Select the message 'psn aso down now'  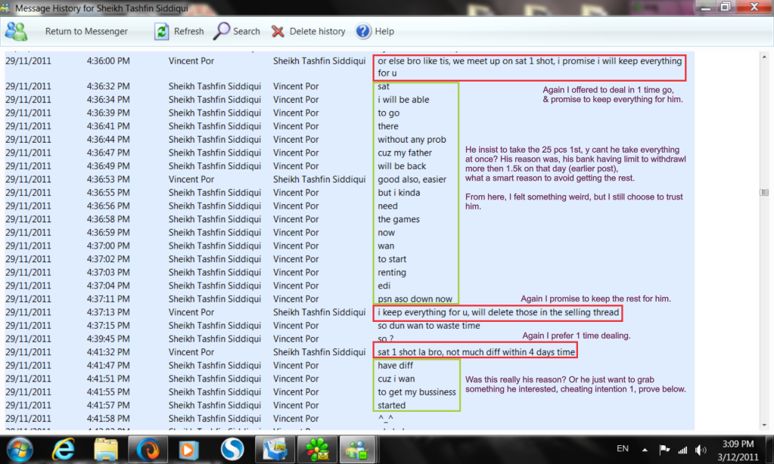pos(415,299)
